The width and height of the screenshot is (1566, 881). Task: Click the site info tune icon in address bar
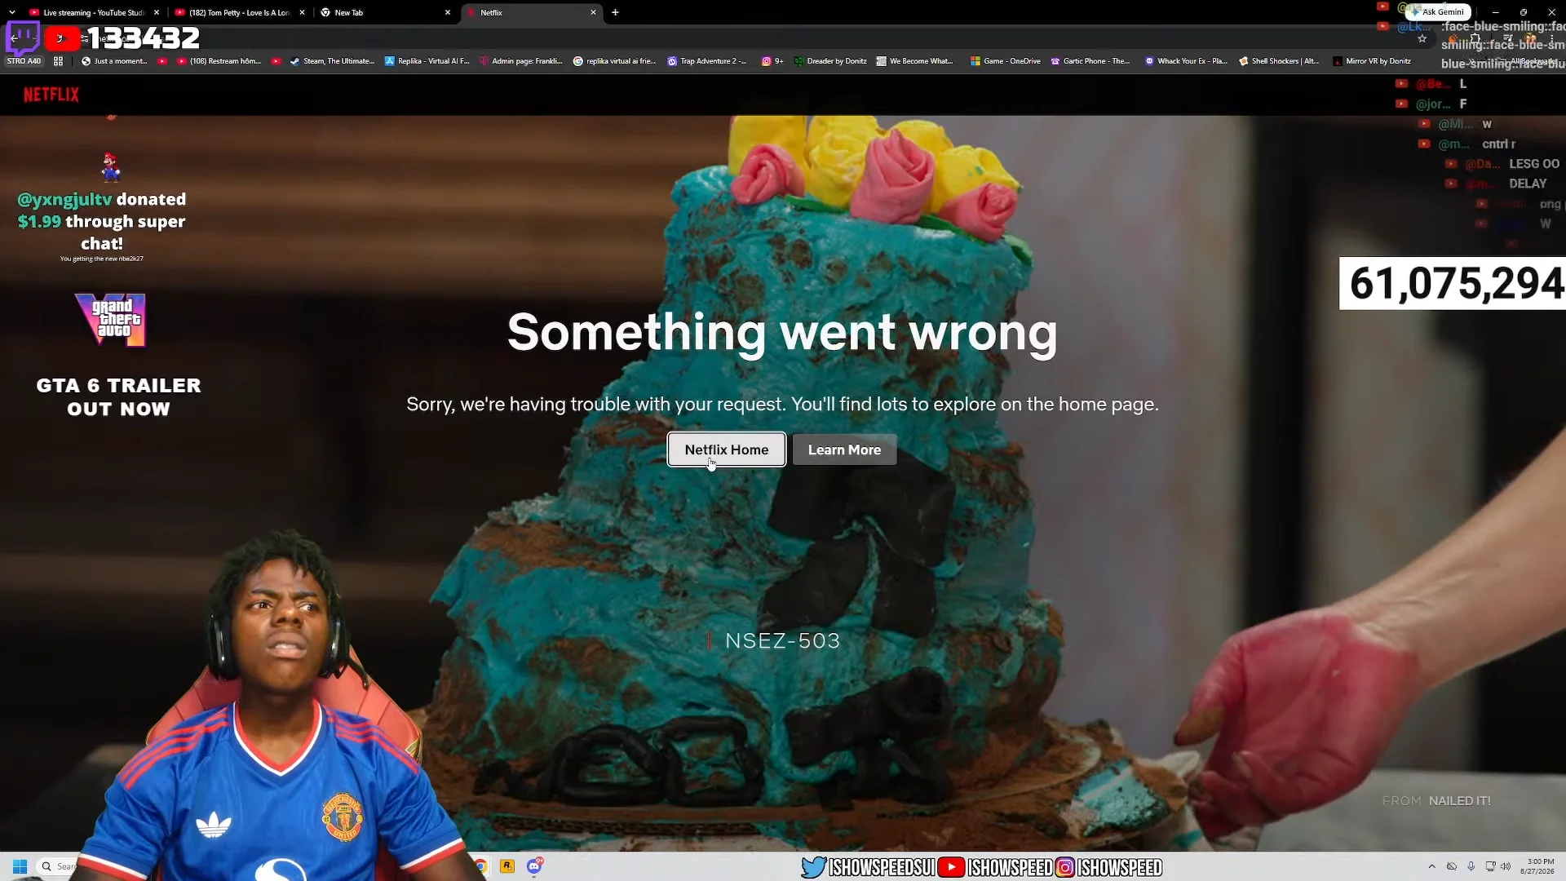(x=85, y=38)
